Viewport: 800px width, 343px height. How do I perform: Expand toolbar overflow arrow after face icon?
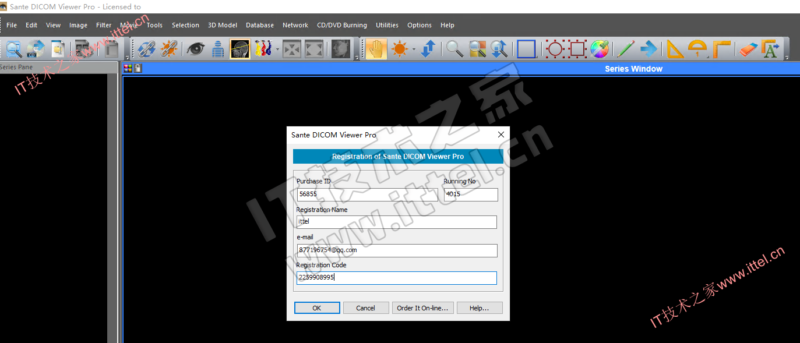tap(357, 58)
